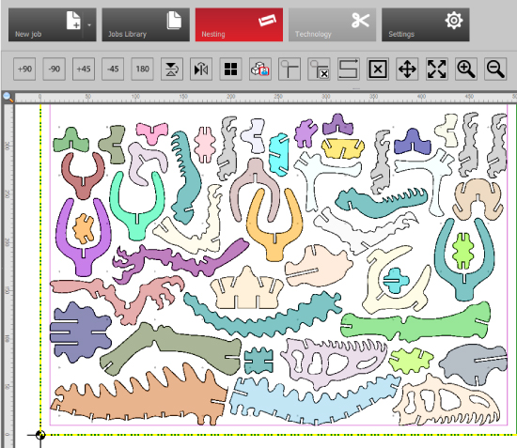Screen dimensions: 517x448
Task: Activate the four-arrow move tool
Action: click(x=407, y=69)
